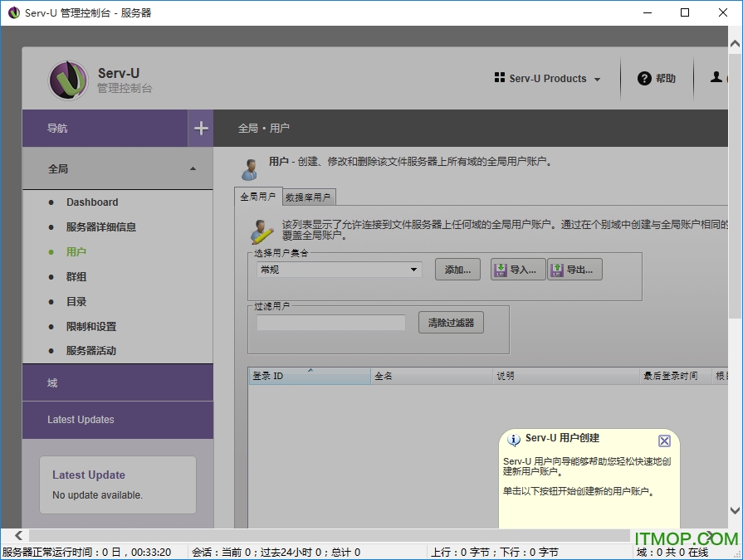Sort by 最后登录时间 column header

coord(675,376)
